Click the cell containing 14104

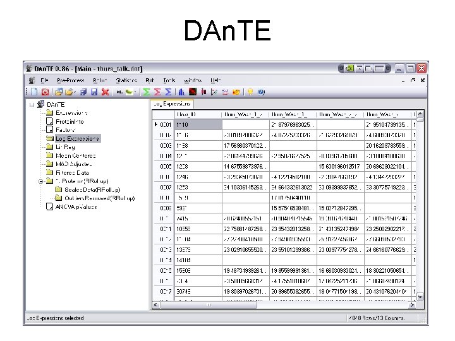coord(198,260)
